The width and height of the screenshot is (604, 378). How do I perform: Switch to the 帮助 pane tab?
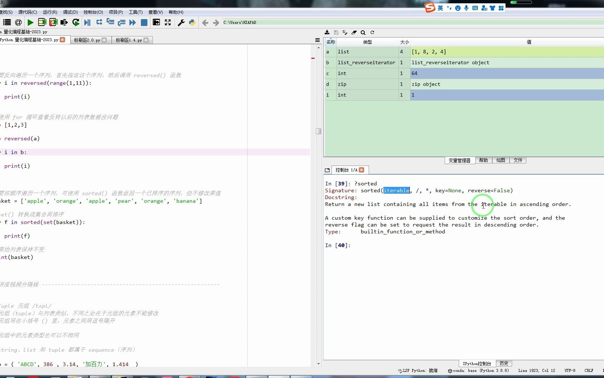click(x=484, y=160)
